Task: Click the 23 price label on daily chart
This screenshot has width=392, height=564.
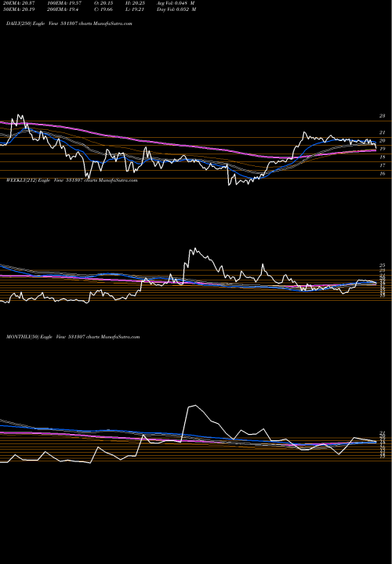Action: click(x=382, y=116)
